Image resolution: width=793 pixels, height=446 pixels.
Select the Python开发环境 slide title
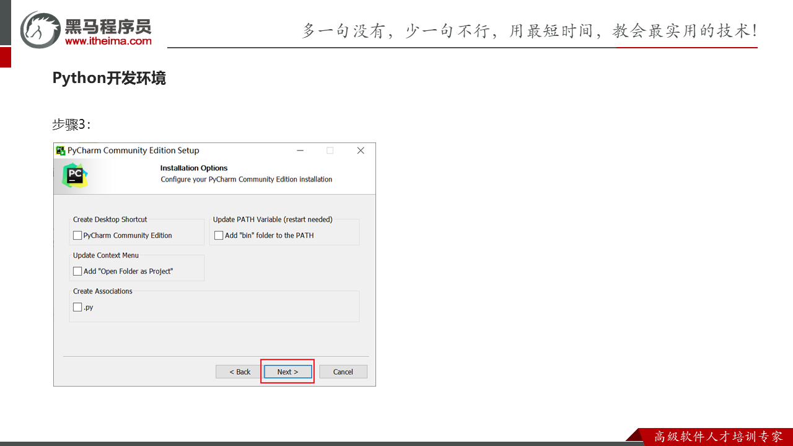pos(109,79)
